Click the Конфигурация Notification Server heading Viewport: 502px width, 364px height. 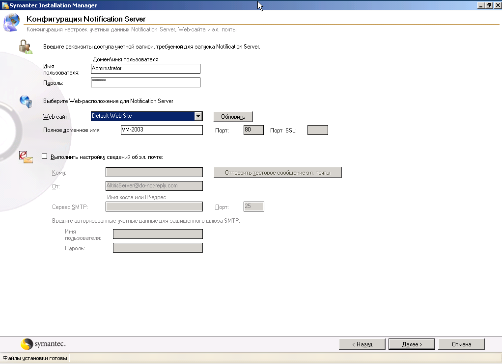tap(86, 19)
